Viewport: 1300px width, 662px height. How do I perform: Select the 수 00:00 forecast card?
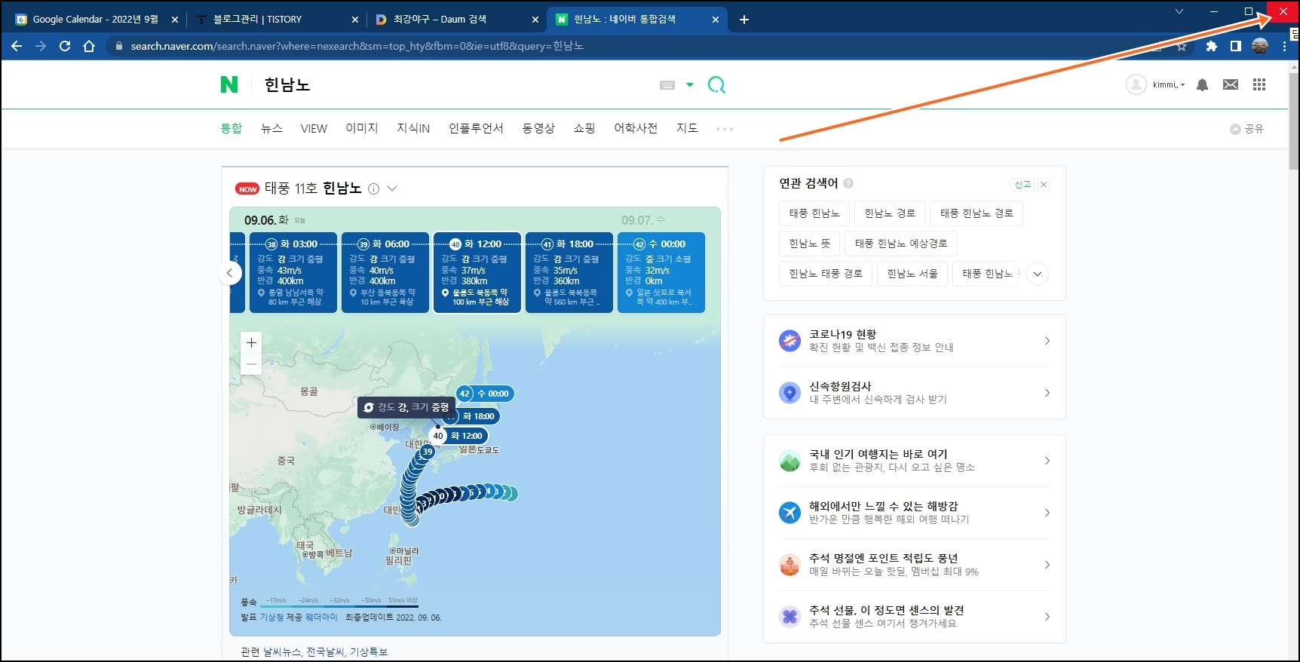(x=661, y=272)
